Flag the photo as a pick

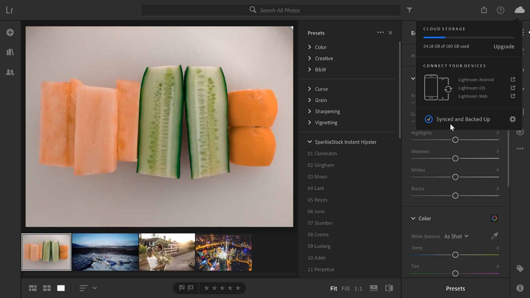182,288
